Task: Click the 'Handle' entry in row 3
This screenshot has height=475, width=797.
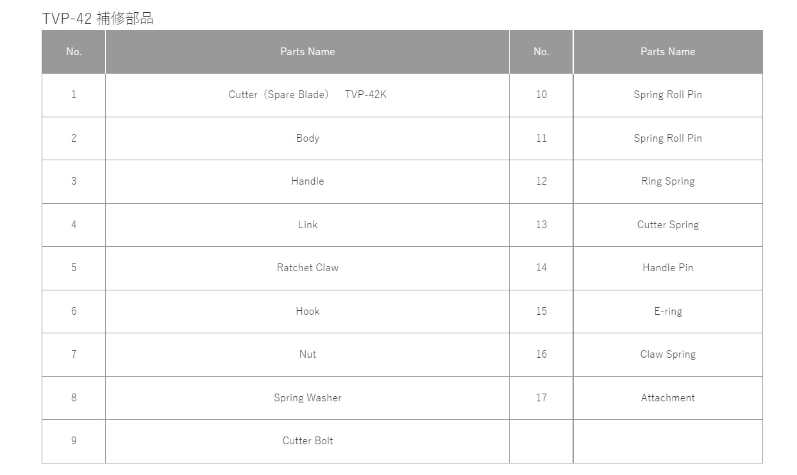Action: pos(307,181)
